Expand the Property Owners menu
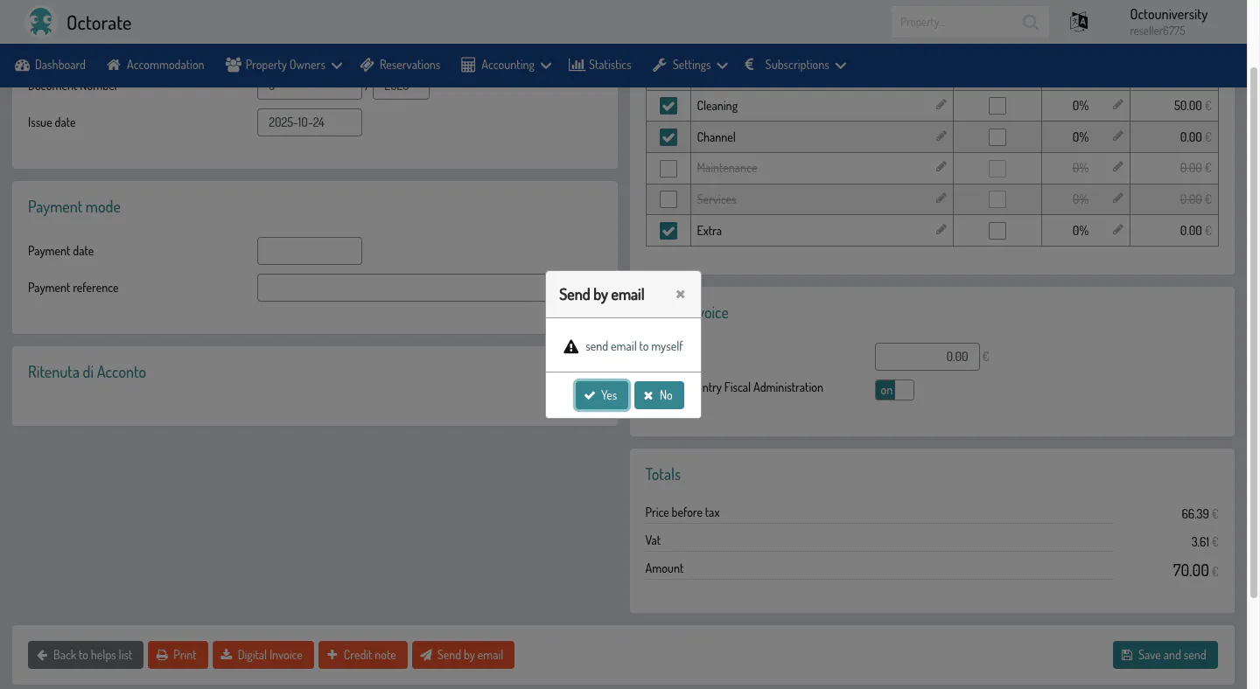The height and width of the screenshot is (689, 1260). coord(283,65)
